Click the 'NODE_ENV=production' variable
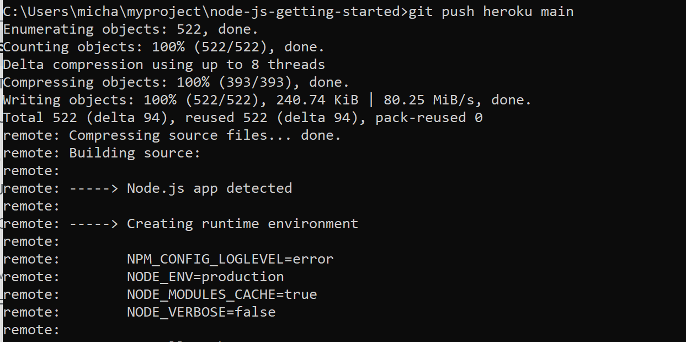The height and width of the screenshot is (342, 686). [205, 277]
